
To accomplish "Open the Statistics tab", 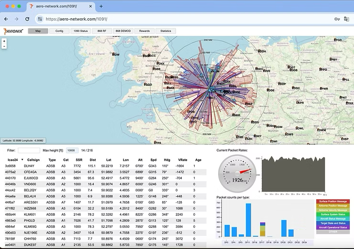I will pyautogui.click(x=166, y=31).
